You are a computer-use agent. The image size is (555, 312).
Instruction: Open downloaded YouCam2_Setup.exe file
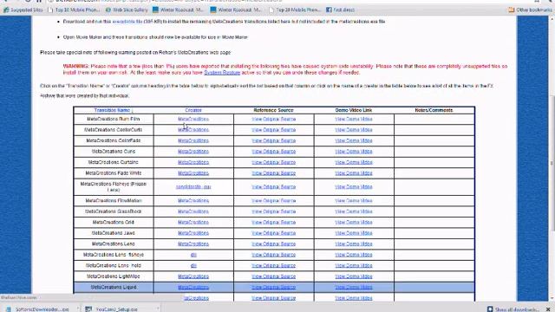tap(114, 309)
